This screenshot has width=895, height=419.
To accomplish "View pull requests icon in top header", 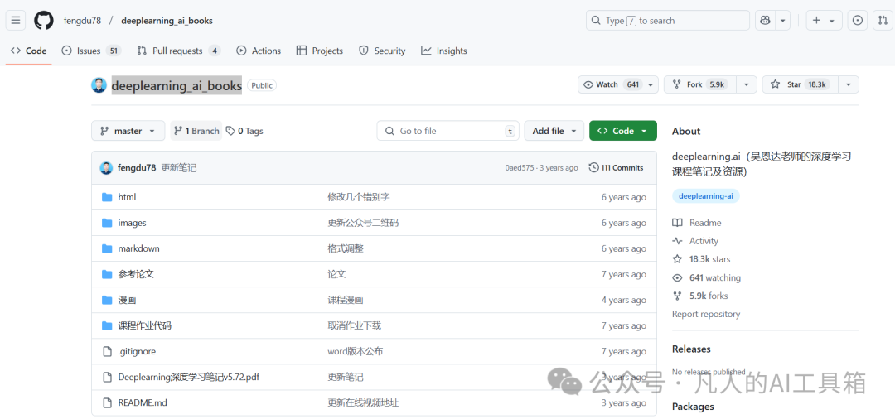I will tap(883, 21).
